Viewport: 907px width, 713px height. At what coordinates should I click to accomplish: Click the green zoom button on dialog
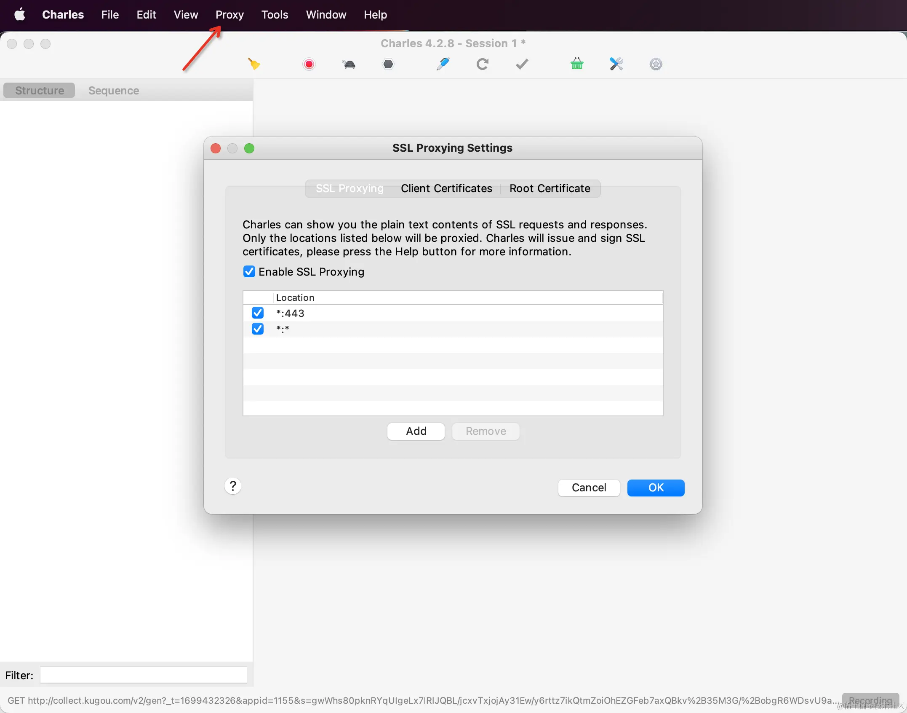(249, 148)
